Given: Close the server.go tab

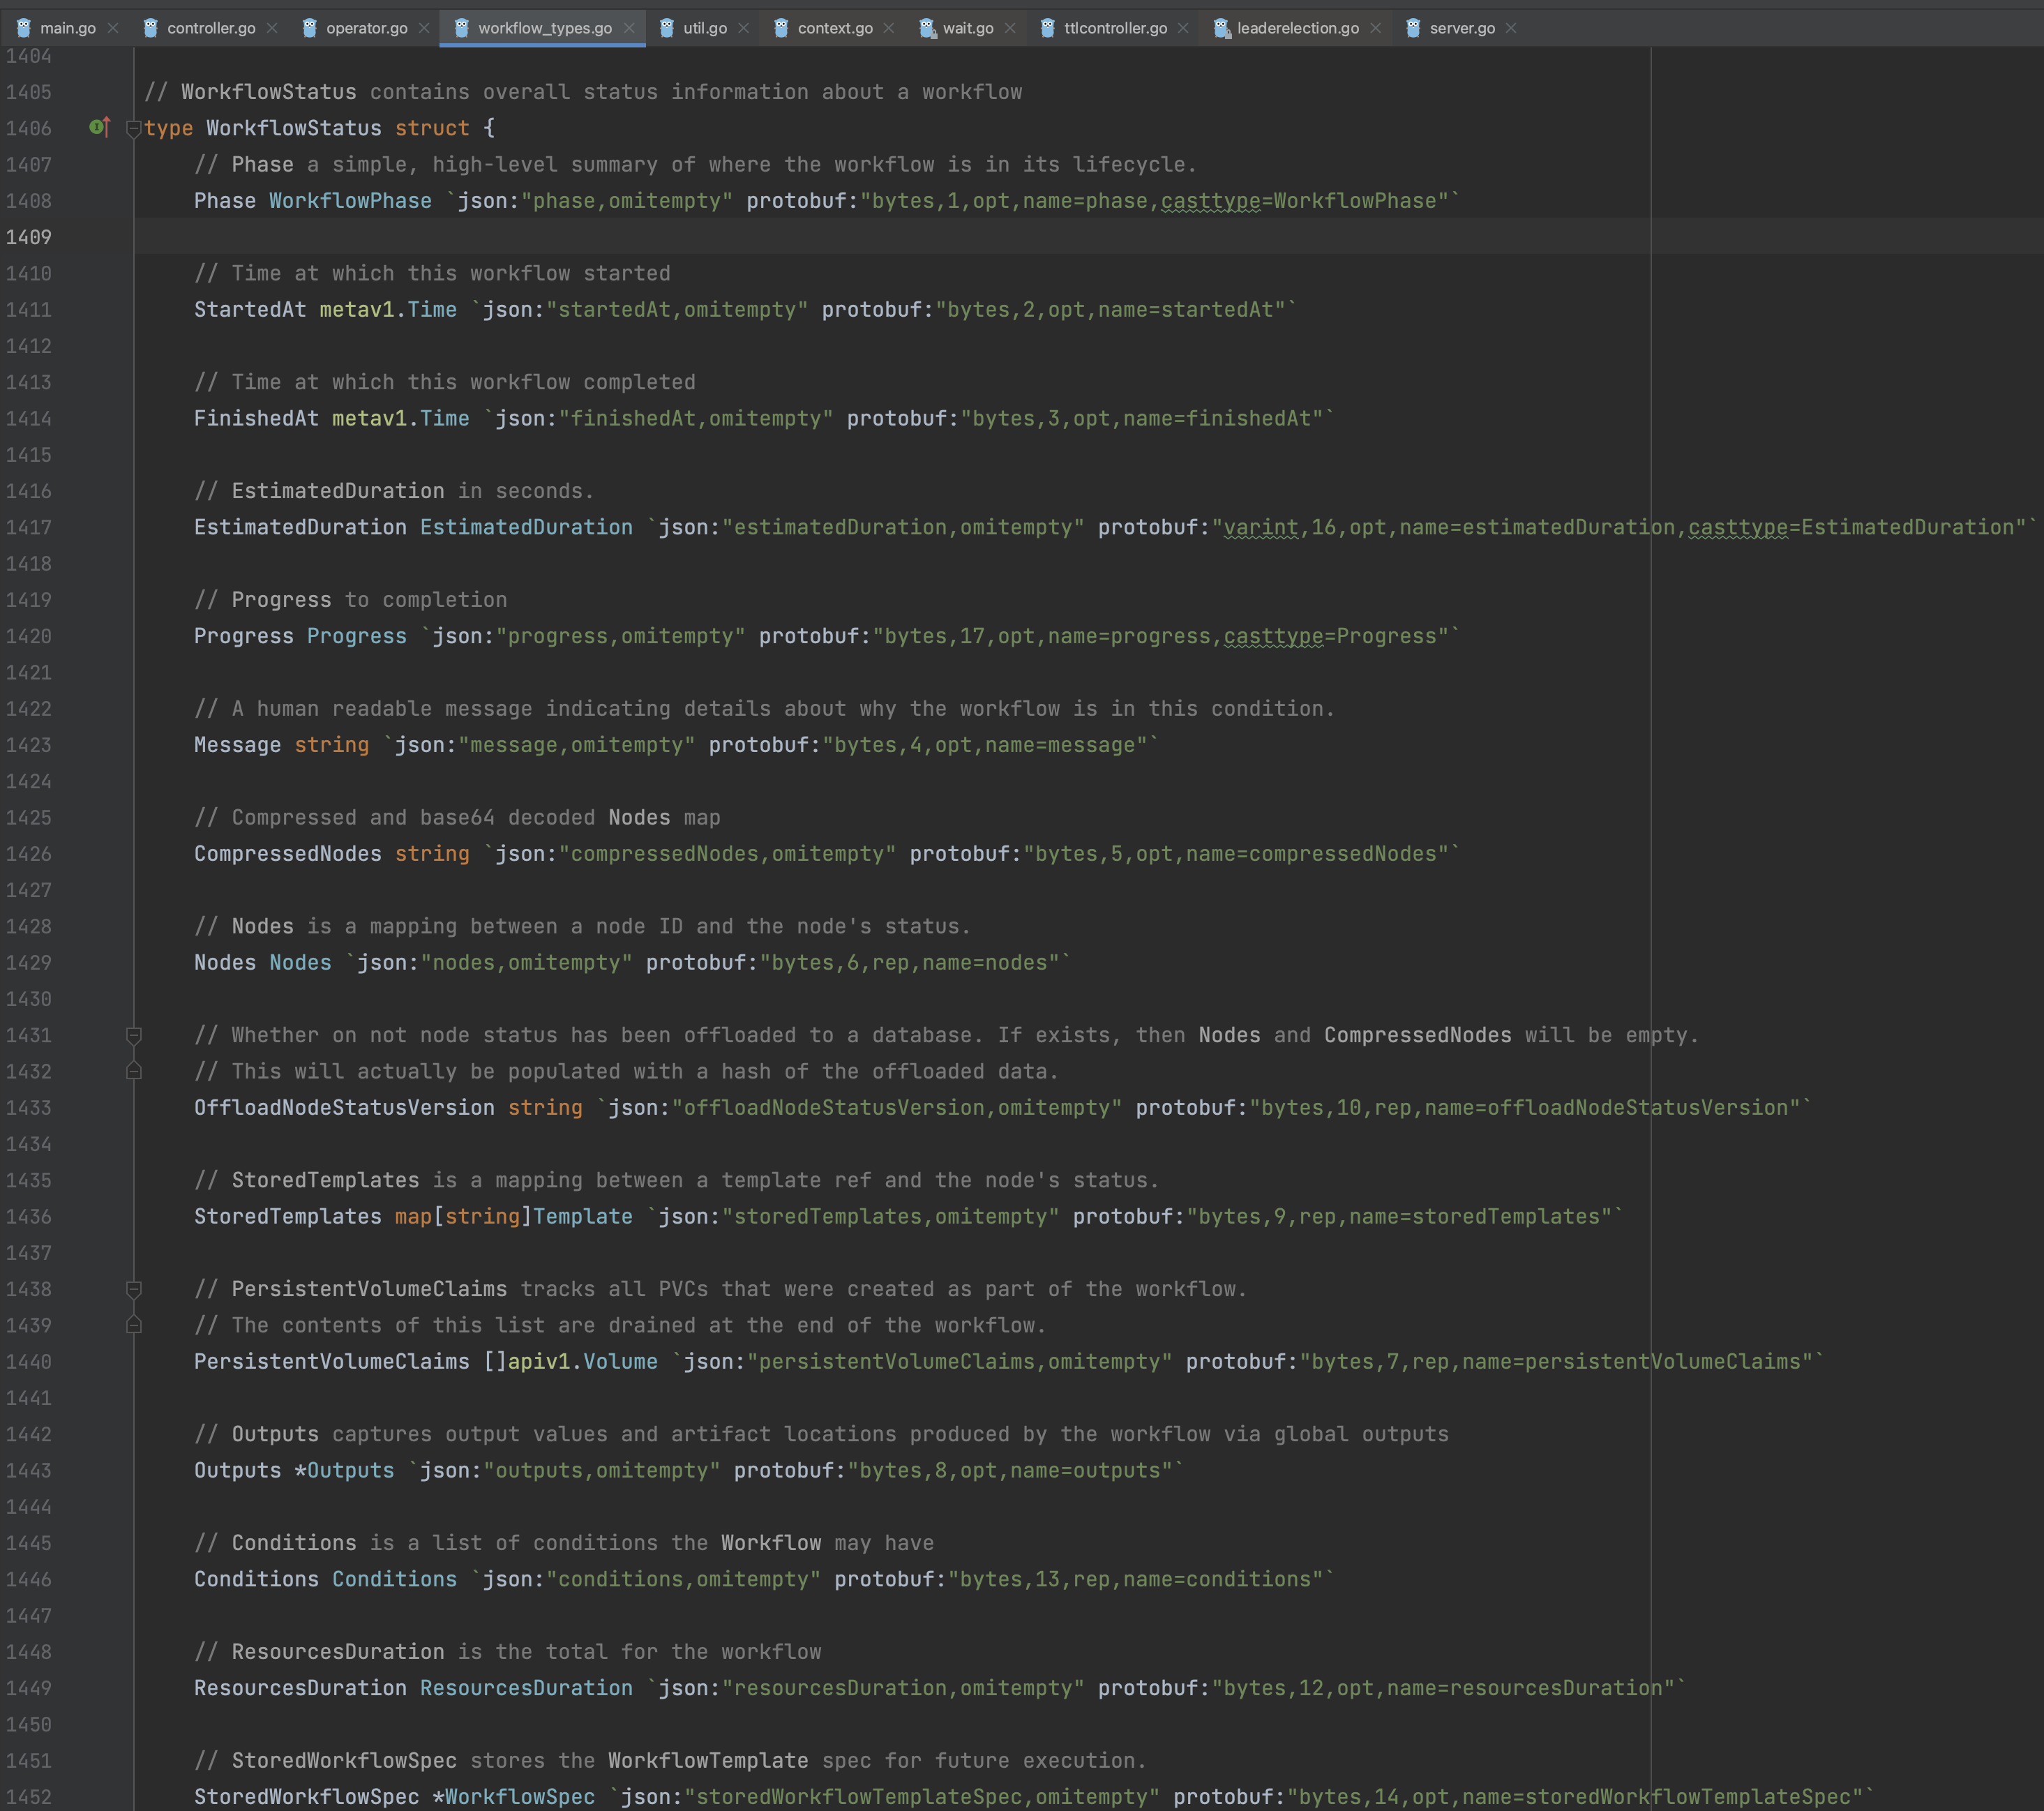Looking at the screenshot, I should 1511,28.
